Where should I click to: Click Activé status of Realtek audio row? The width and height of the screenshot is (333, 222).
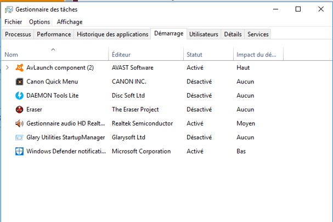coord(195,123)
